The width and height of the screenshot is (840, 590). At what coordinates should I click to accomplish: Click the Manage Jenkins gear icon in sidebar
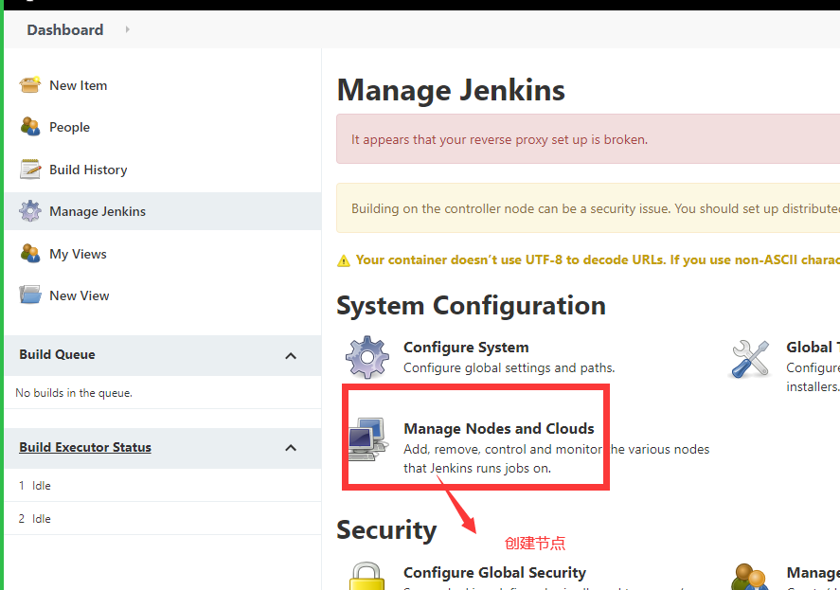pos(30,211)
